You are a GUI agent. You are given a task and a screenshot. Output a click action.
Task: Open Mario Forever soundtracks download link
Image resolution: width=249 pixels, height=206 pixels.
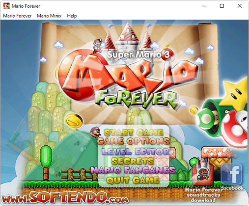point(203,195)
